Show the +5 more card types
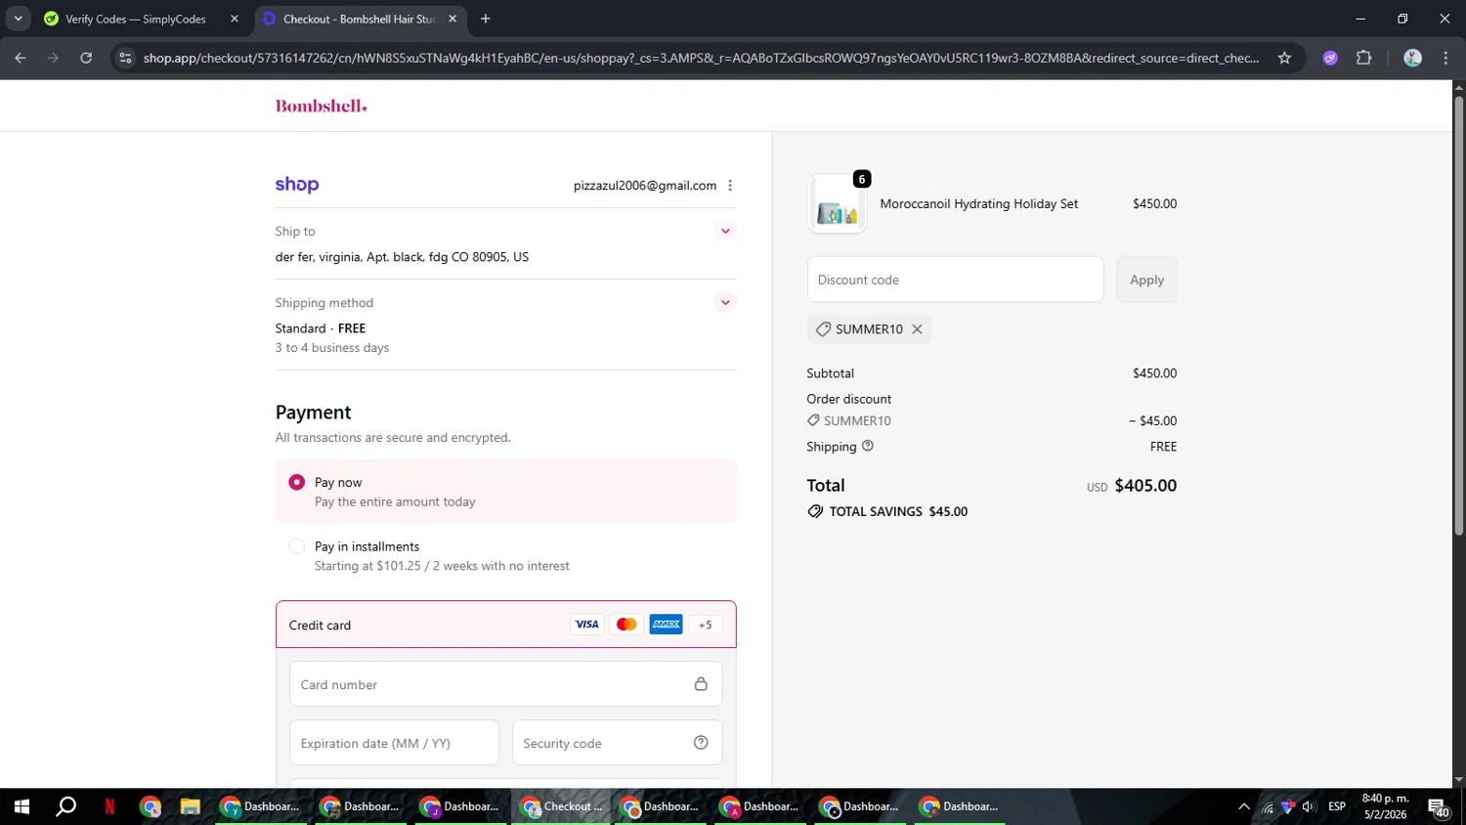 [x=706, y=625]
